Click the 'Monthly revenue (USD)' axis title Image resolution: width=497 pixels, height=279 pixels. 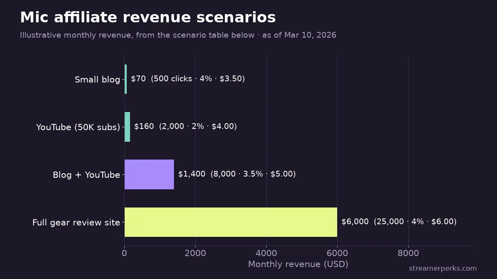(298, 264)
